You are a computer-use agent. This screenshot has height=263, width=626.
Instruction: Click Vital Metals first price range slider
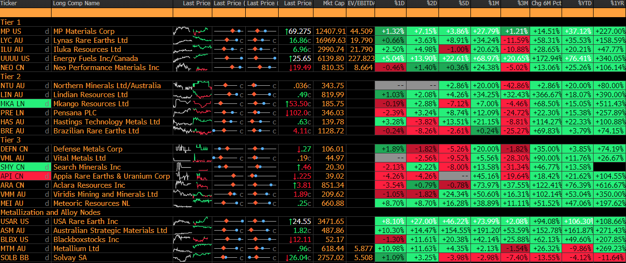click(229, 158)
